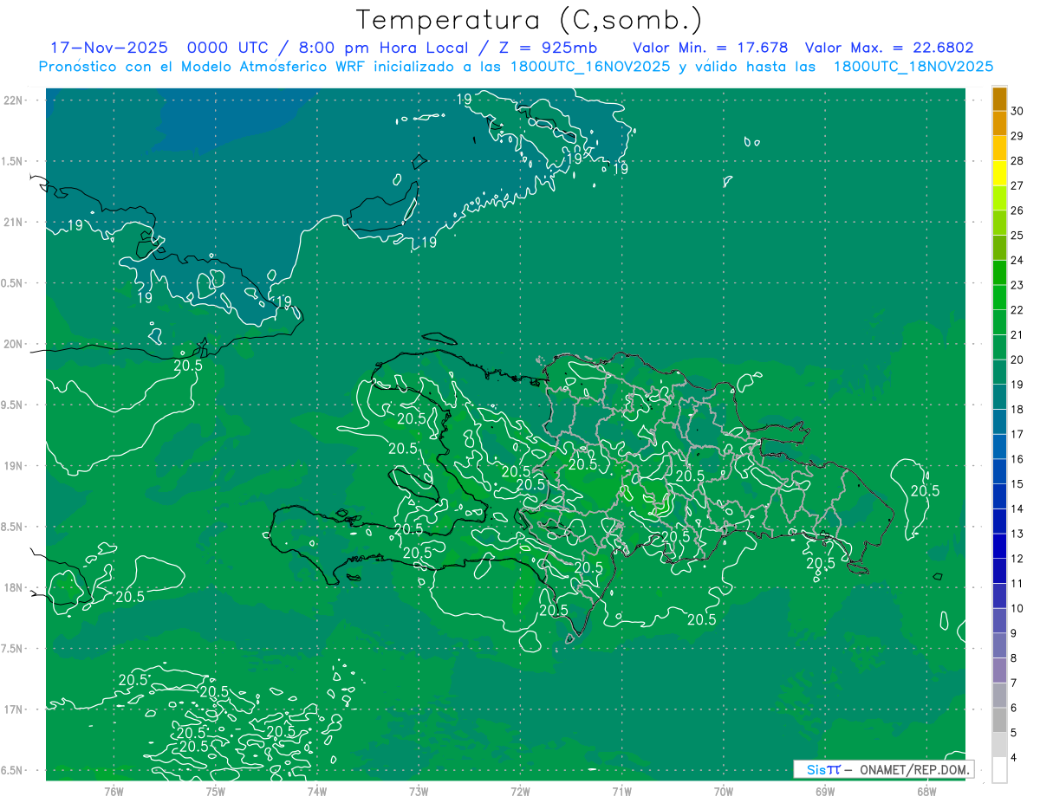Click the "Temperatura (C,somb.)" map title
1040x803 pixels.
(x=530, y=20)
